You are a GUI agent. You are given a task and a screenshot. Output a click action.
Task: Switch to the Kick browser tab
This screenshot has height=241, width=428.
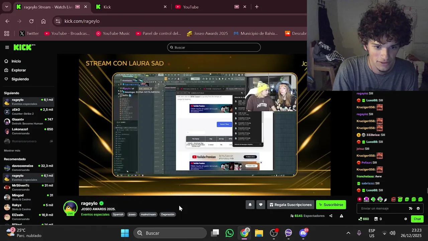point(131,7)
